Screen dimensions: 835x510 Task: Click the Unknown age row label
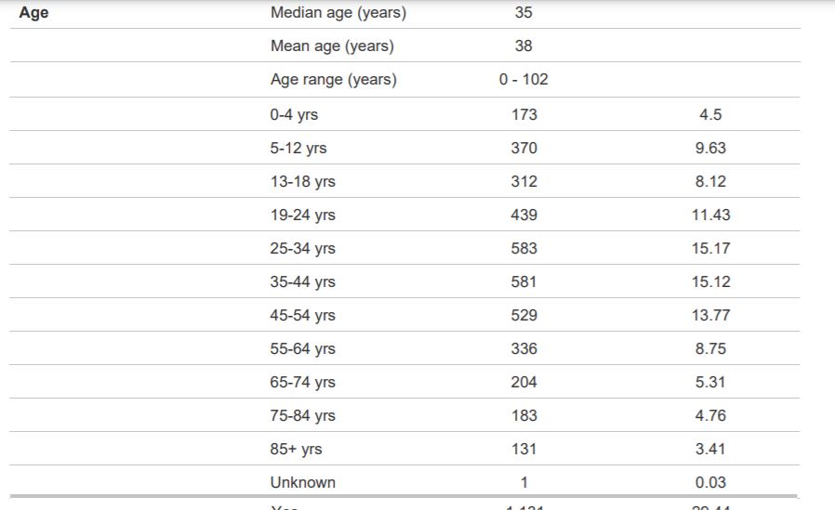(x=303, y=482)
